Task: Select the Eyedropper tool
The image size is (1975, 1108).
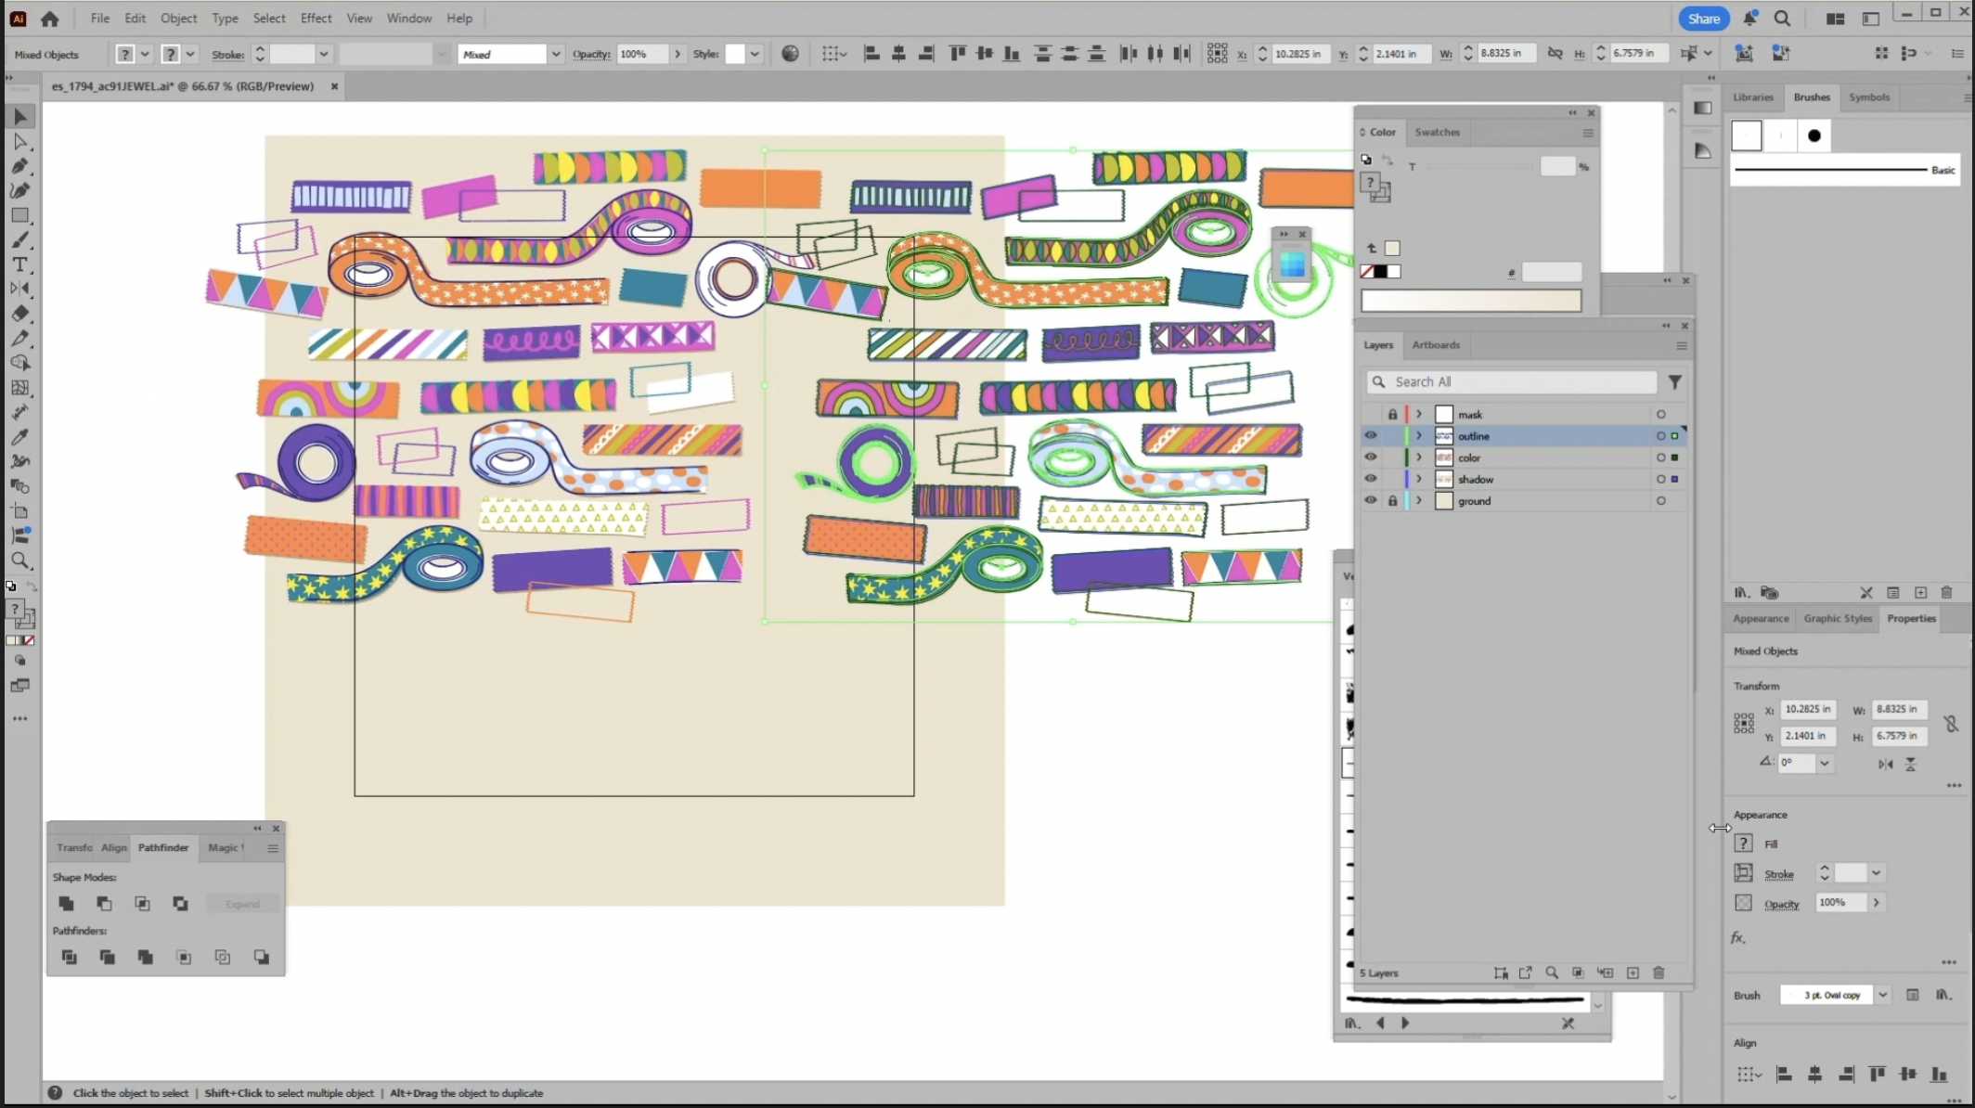Action: (19, 437)
